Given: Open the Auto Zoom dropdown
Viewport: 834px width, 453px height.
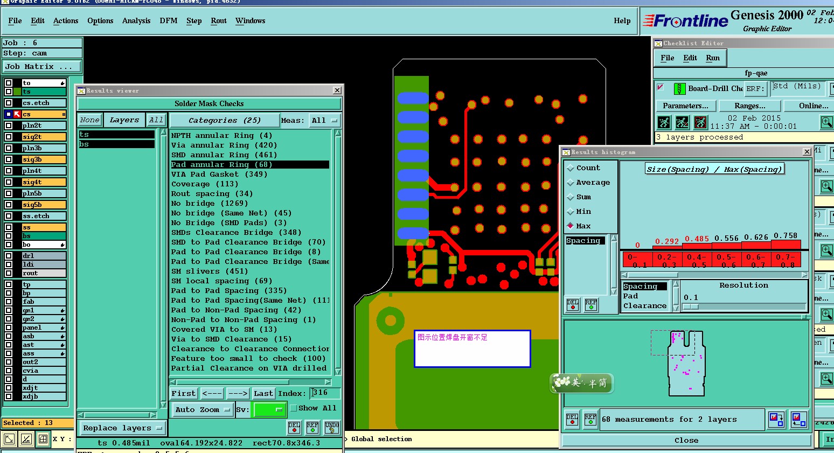Looking at the screenshot, I should click(202, 409).
